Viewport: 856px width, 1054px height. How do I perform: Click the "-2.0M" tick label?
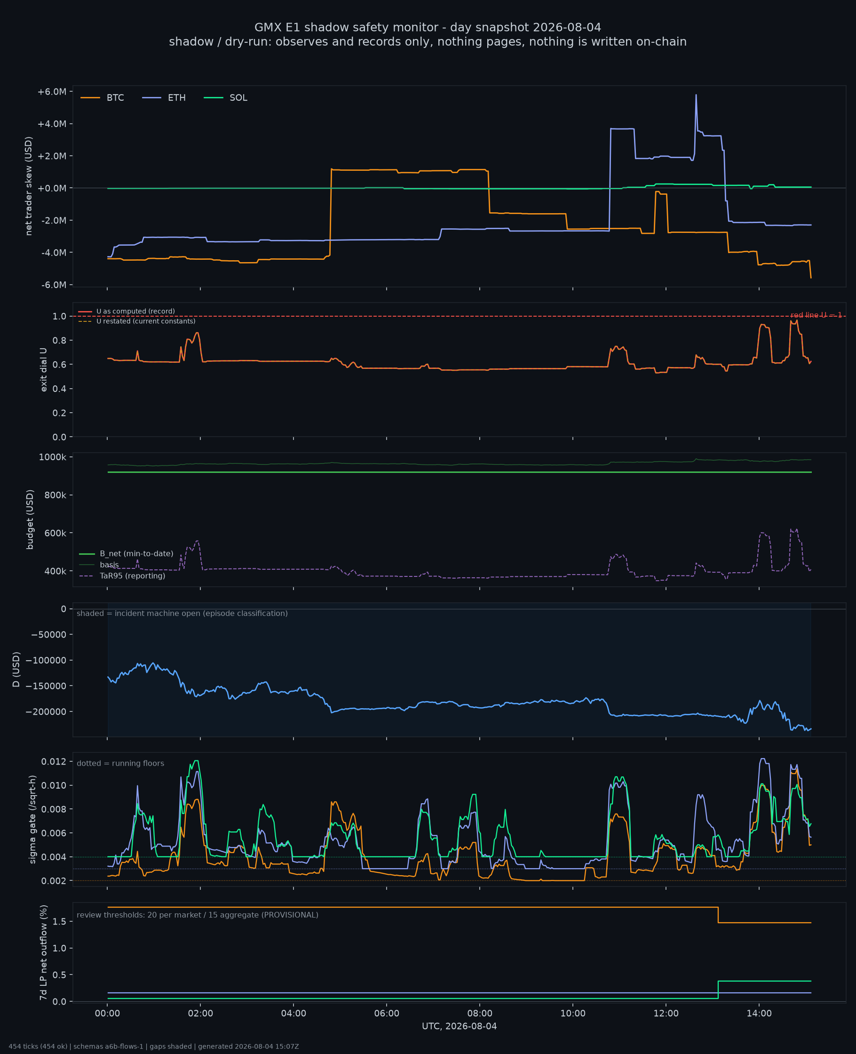pyautogui.click(x=53, y=221)
